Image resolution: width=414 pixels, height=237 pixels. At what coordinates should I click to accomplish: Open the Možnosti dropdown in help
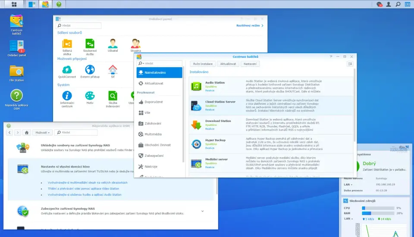pos(43,133)
